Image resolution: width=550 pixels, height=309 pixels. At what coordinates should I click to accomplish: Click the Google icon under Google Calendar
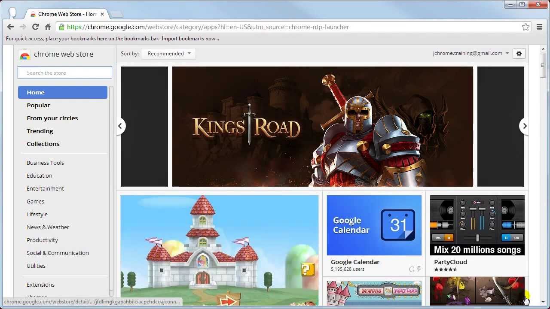[412, 269]
